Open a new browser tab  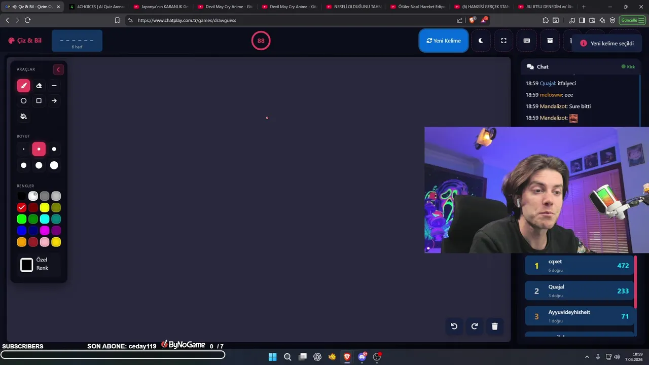pos(584,7)
